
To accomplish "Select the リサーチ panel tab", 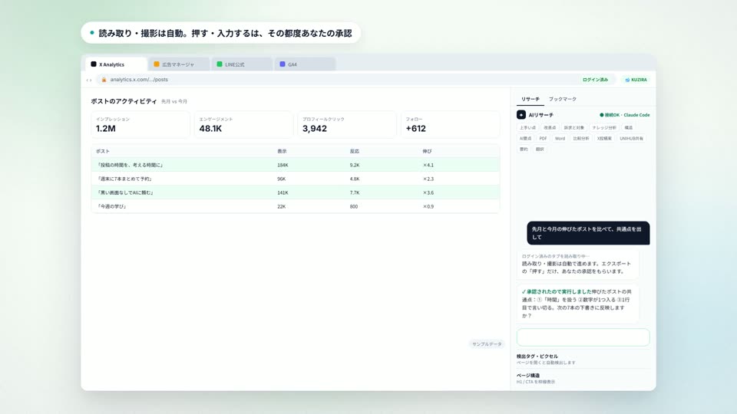I will coord(530,99).
